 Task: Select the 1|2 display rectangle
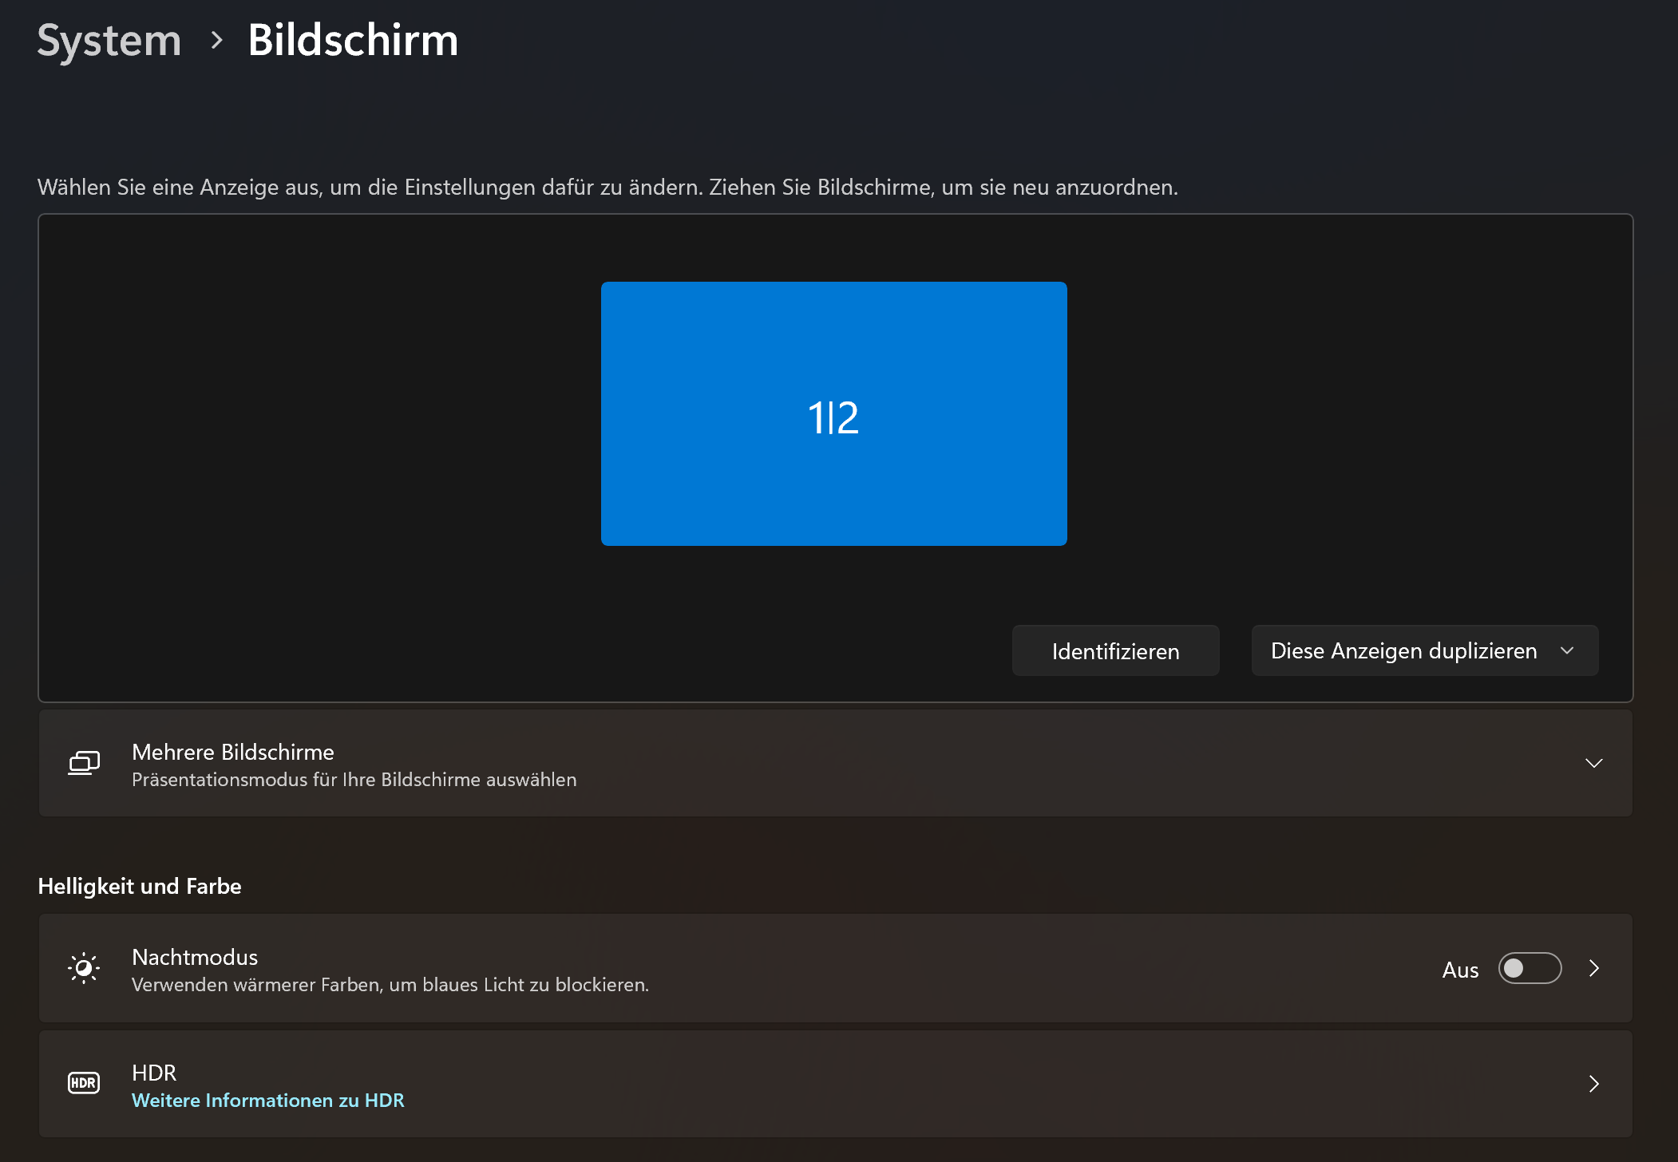point(833,413)
